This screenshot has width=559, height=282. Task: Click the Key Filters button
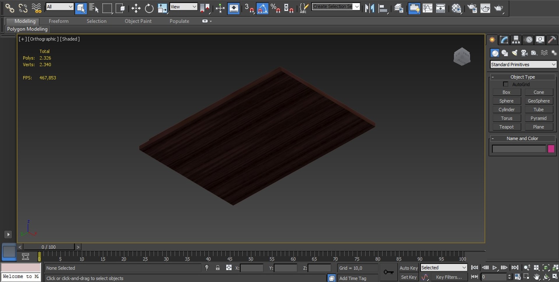(x=449, y=277)
